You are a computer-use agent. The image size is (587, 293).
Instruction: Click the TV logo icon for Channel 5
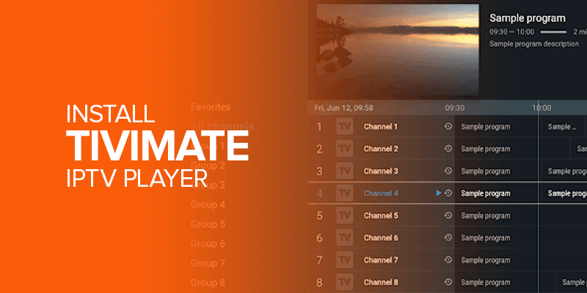pos(344,215)
